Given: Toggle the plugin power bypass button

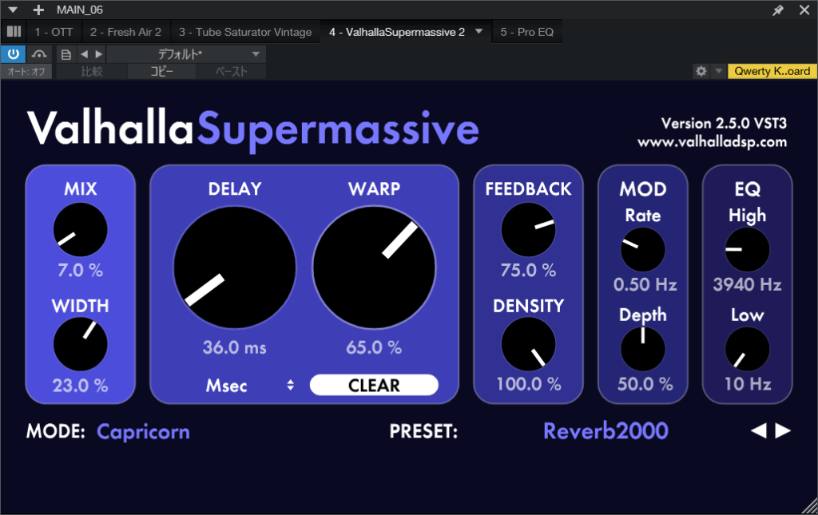Looking at the screenshot, I should pyautogui.click(x=14, y=53).
